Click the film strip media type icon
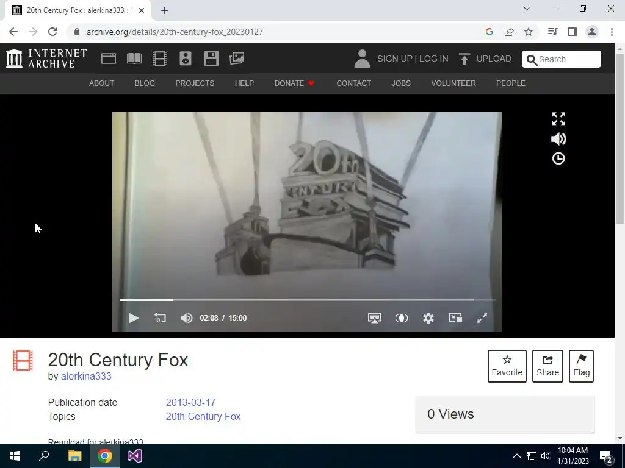The image size is (625, 468). (x=23, y=361)
